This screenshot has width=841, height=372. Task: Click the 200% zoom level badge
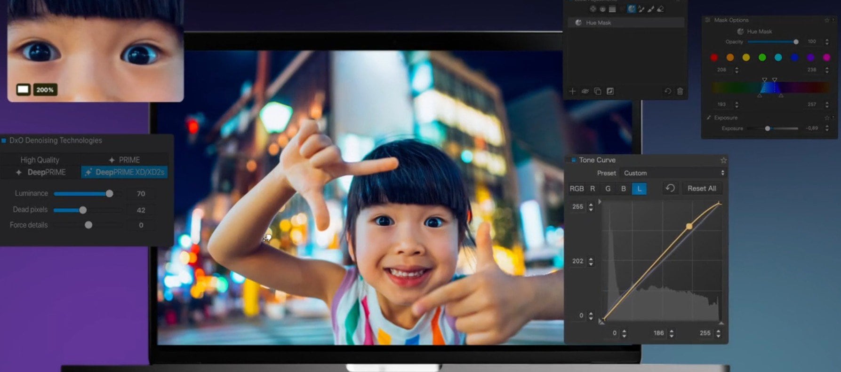(x=45, y=89)
